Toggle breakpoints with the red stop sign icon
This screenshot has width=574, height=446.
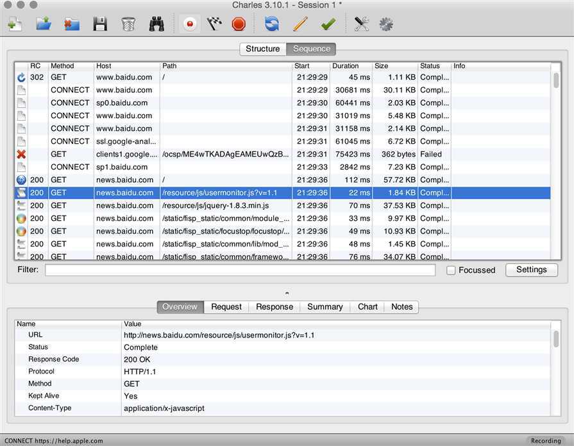coord(239,24)
